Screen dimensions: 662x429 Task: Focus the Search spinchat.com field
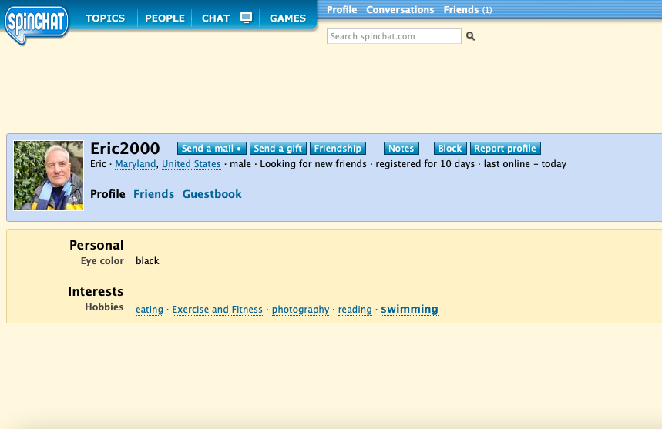click(x=394, y=36)
